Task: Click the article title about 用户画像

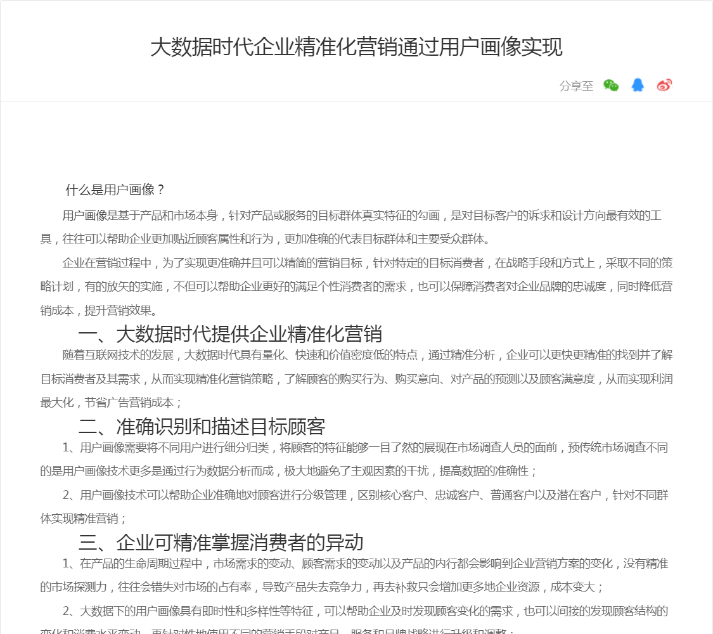Action: tap(356, 48)
